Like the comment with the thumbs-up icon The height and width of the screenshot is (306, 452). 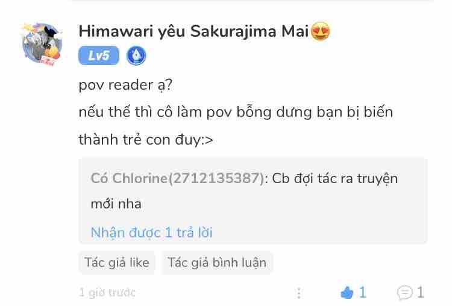click(347, 293)
